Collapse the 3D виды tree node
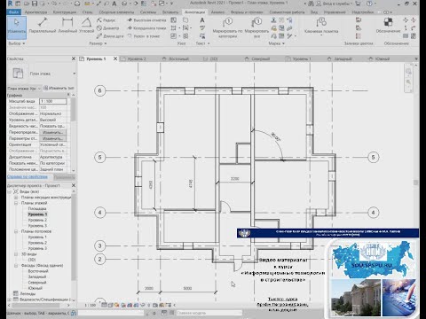Image resolution: width=426 pixels, height=319 pixels. click(16, 254)
